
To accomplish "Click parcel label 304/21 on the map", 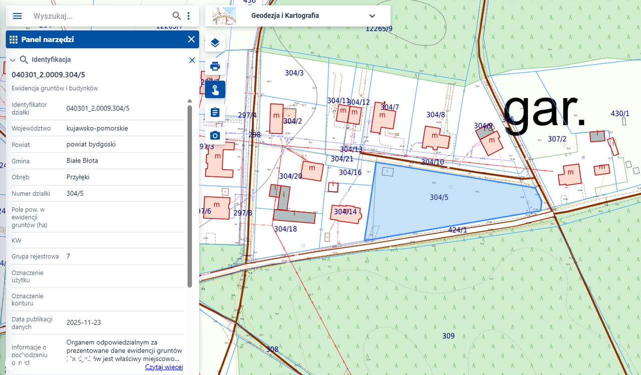I will (342, 159).
